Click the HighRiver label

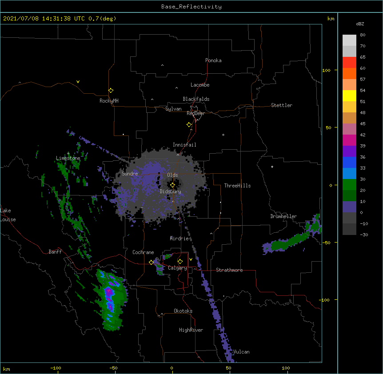pos(191,330)
